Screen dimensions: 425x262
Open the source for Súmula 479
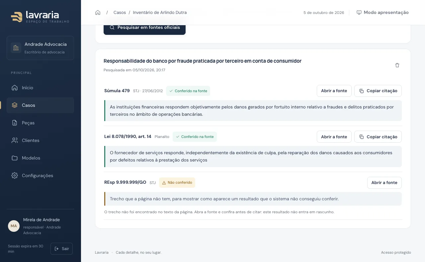click(x=334, y=91)
